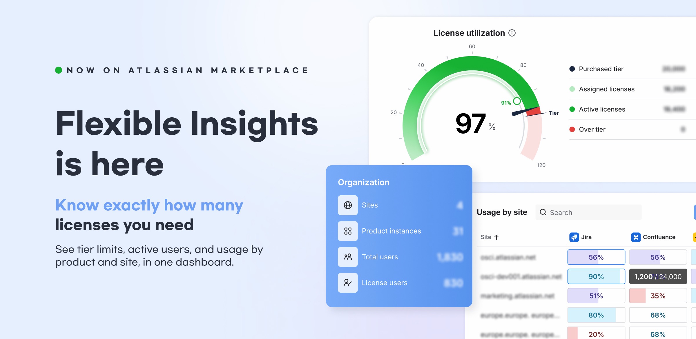Select the Confluence 56% usage cell
This screenshot has height=339, width=696.
(658, 257)
